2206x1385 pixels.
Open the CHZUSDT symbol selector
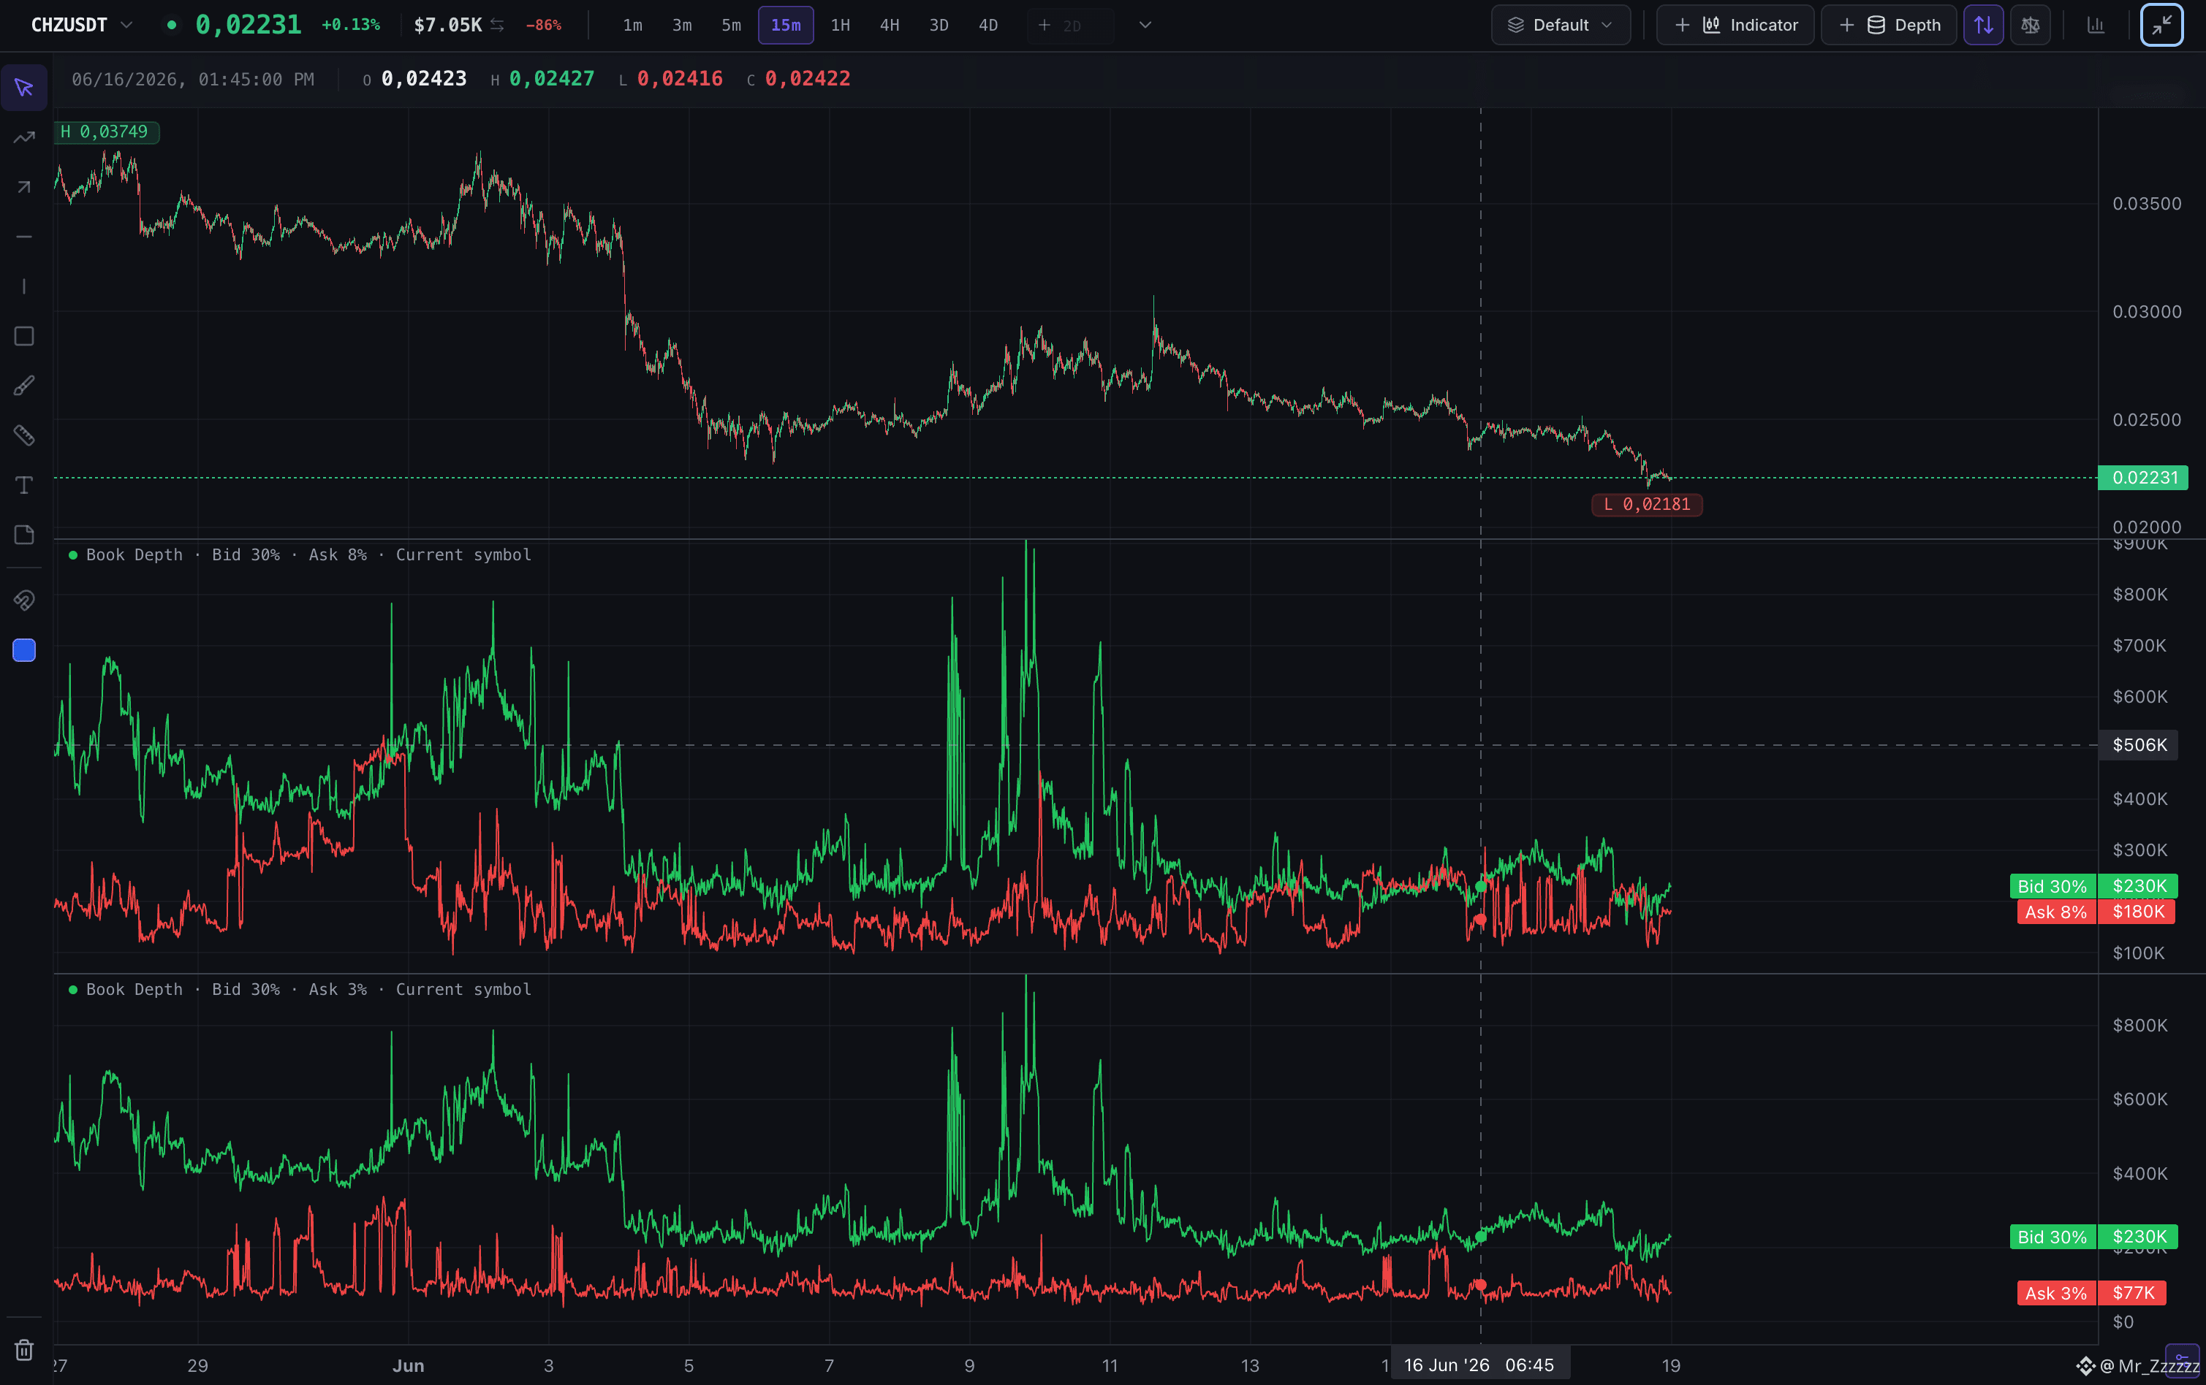(82, 25)
